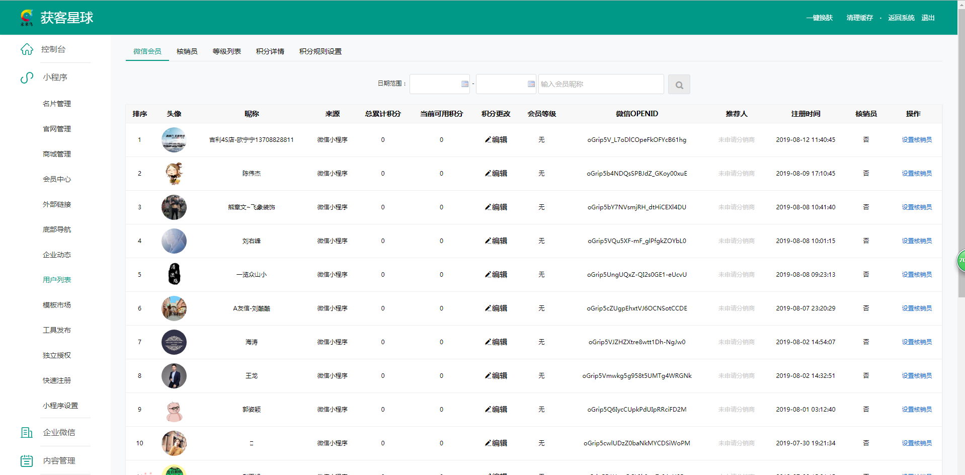Screen dimensions: 965x475
Task: Open the end date calendar picker
Action: click(x=531, y=84)
